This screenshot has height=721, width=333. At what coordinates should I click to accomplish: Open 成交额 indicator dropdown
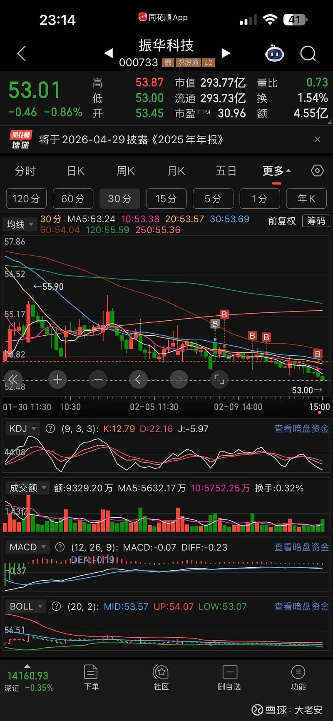[x=28, y=488]
